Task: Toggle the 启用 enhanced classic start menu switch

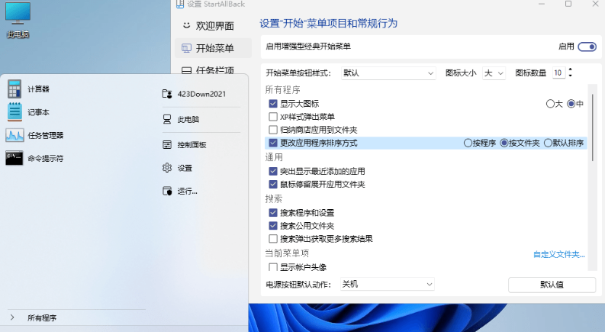Action: [587, 47]
